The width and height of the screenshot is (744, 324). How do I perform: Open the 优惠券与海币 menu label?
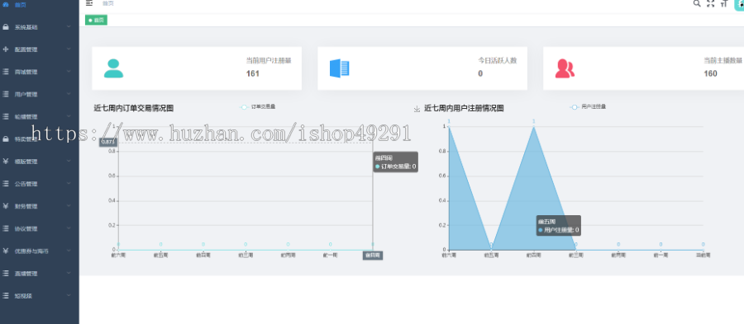[x=31, y=251]
